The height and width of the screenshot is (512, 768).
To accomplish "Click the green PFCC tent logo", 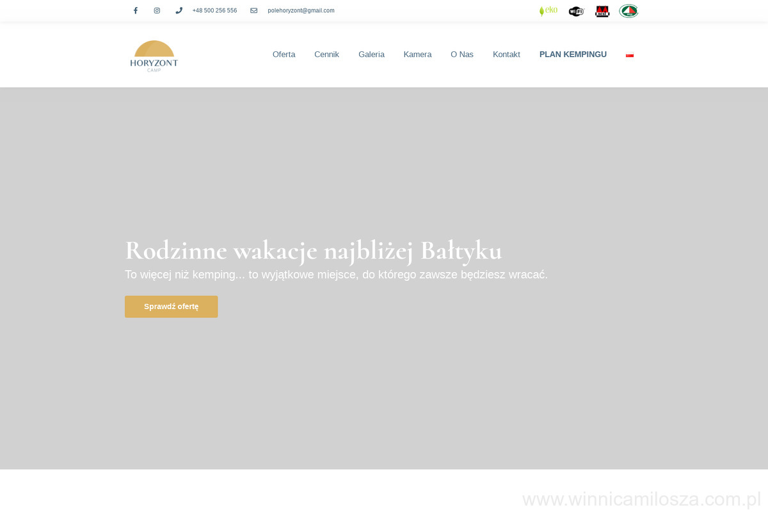I will click(x=628, y=11).
